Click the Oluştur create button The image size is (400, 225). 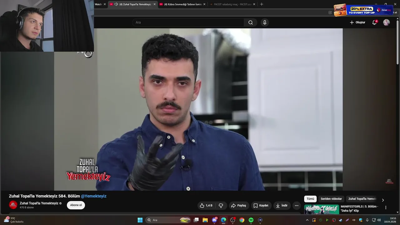357,22
